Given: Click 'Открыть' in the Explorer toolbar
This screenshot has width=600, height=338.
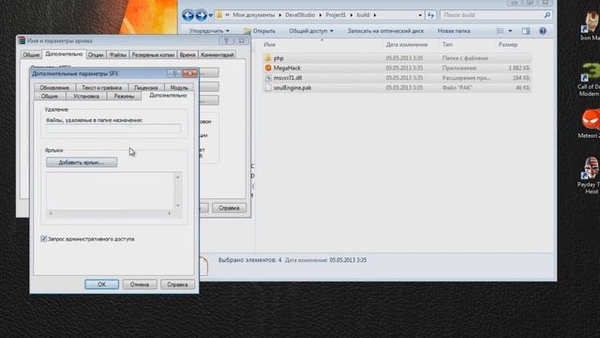Looking at the screenshot, I should click(x=260, y=31).
